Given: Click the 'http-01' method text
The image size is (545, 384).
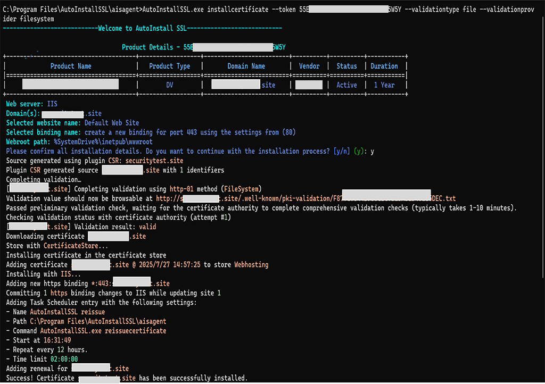Looking at the screenshot, I should pos(181,189).
